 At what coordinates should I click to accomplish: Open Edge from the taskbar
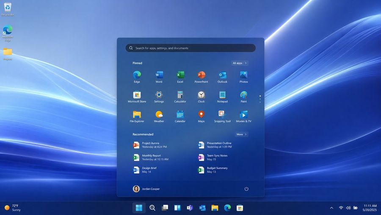227,208
